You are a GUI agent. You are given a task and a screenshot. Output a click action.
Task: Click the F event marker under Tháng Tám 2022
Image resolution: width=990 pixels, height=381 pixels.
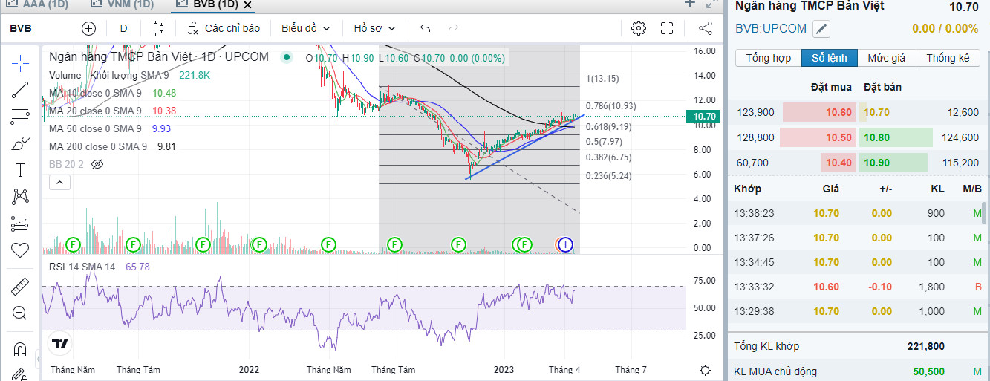[394, 244]
